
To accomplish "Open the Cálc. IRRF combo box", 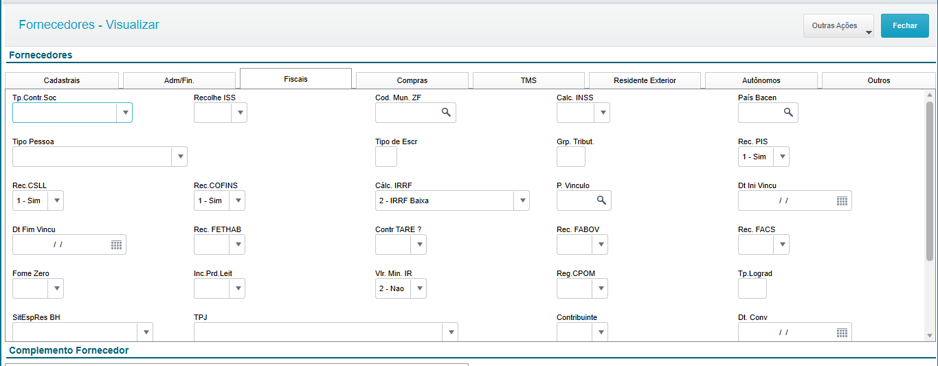I will pos(522,201).
